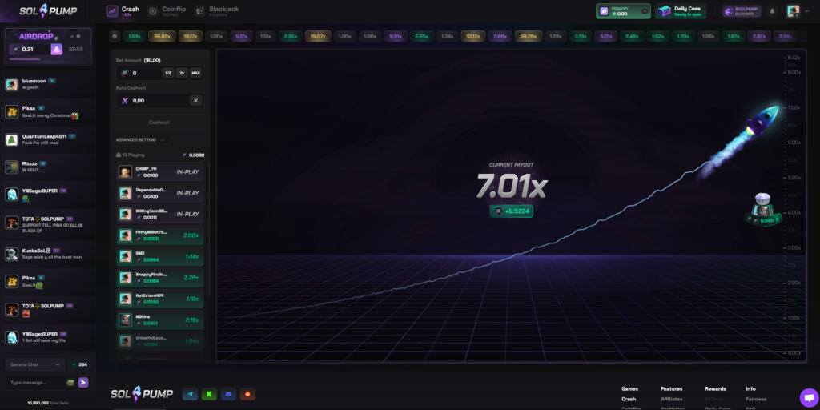Select the FilthyMillet player row at 2.00x
Screen dimensions: 820x410
tap(159, 235)
